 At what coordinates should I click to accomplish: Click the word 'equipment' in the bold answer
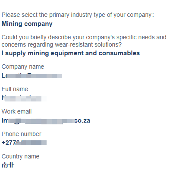(67, 54)
